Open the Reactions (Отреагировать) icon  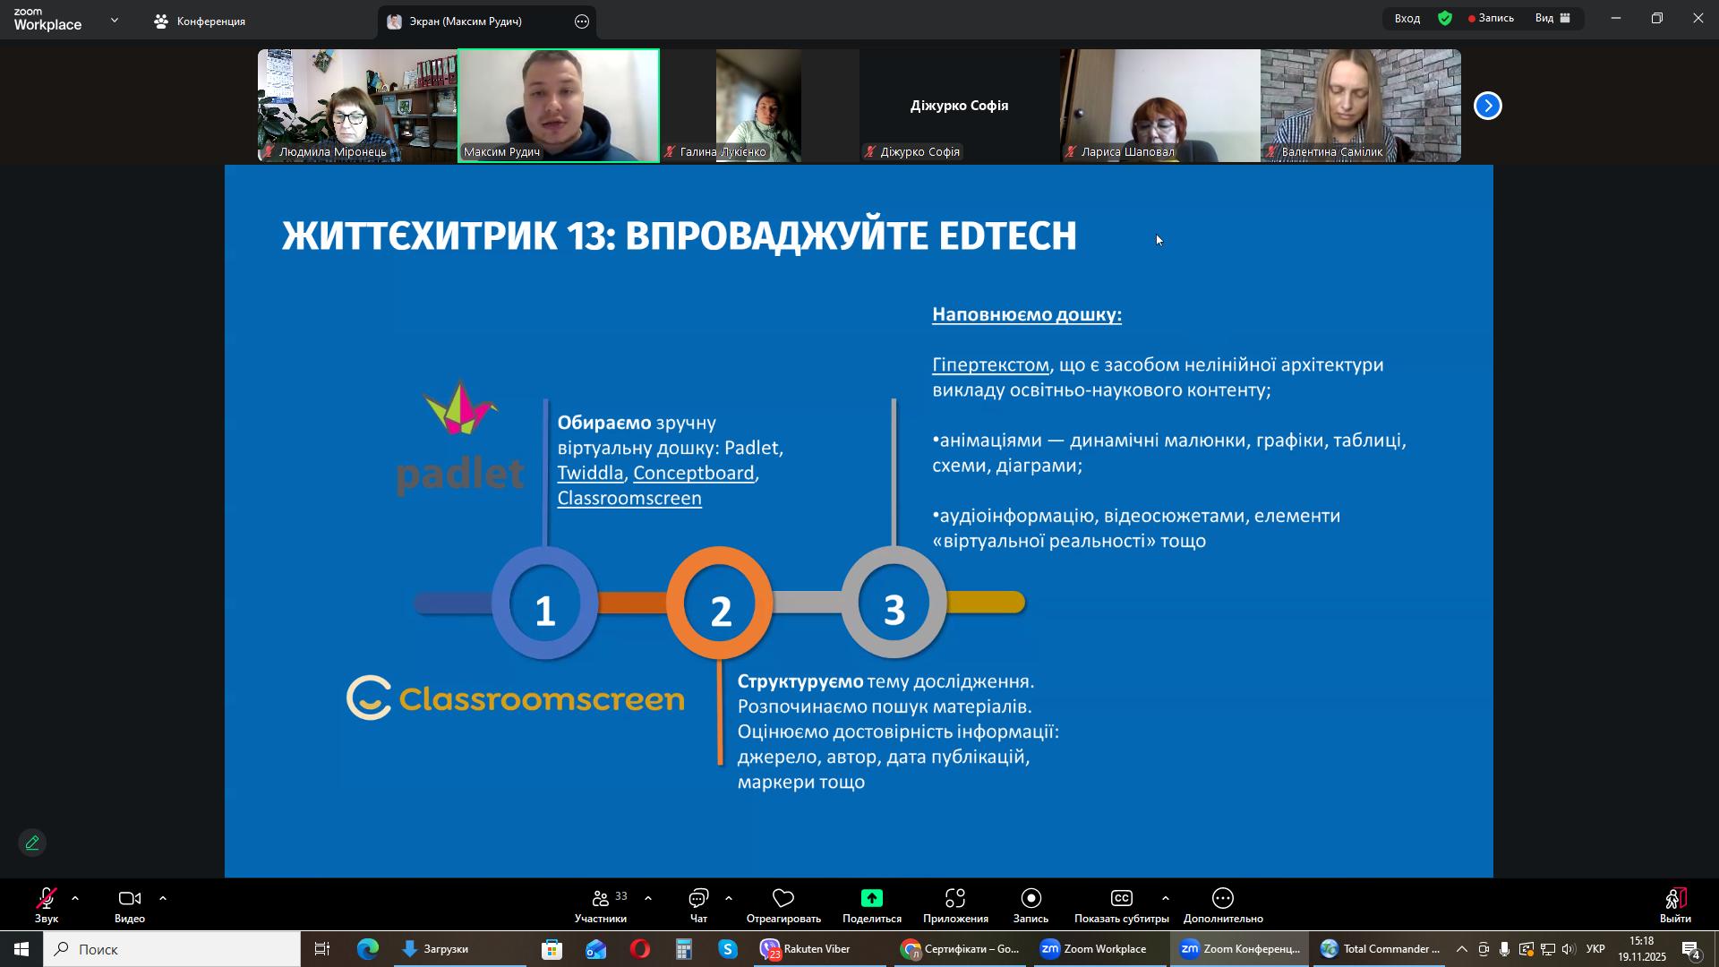(783, 899)
